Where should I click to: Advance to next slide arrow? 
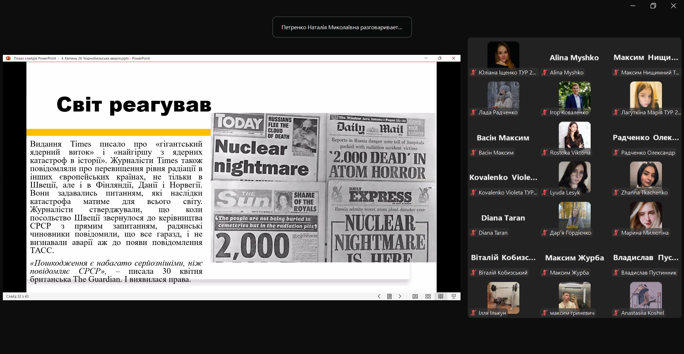pos(400,296)
